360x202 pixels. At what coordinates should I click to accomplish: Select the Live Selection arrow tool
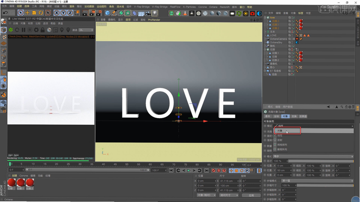tap(20, 13)
